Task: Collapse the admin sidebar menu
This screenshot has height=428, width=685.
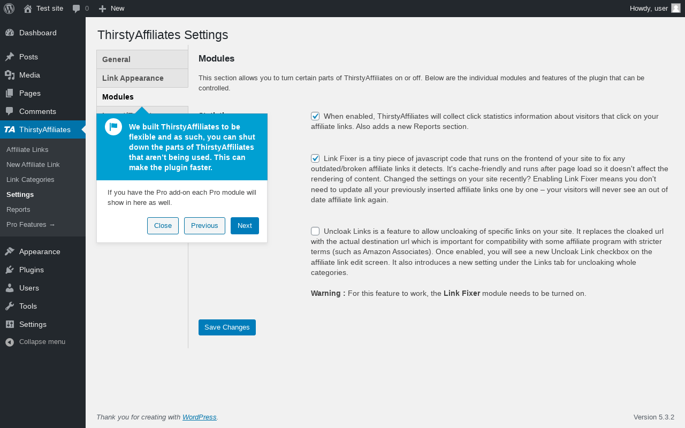Action: tap(35, 342)
